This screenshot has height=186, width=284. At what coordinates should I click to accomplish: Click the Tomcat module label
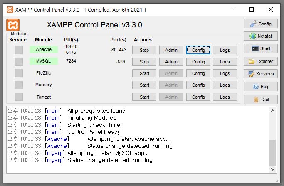(44, 97)
